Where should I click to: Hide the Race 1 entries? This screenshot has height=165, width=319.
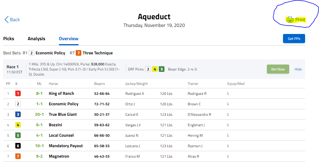298,69
